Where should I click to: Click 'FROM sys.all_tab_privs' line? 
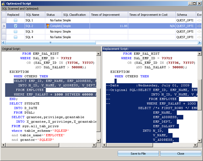35,126
